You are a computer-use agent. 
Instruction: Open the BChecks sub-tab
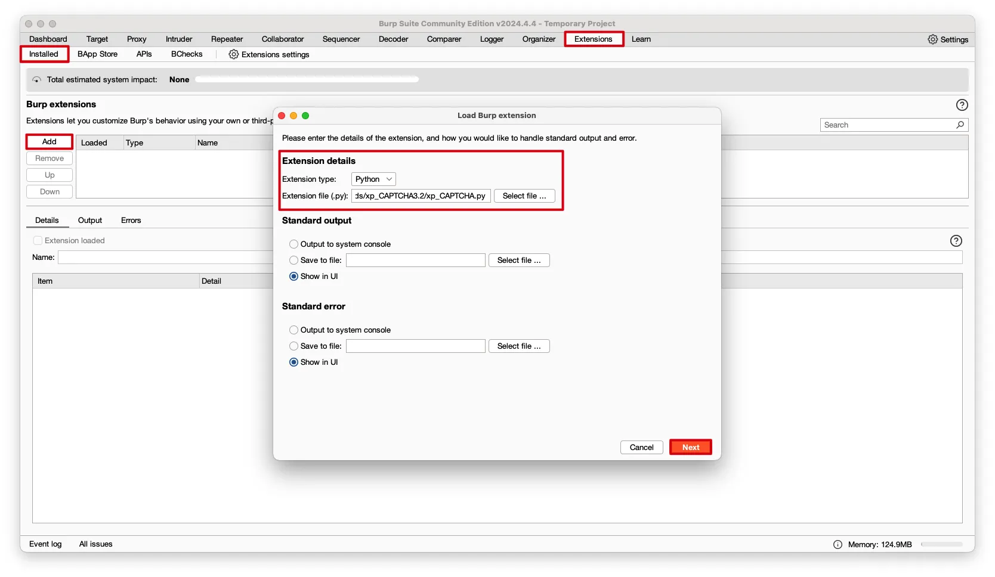pos(187,54)
